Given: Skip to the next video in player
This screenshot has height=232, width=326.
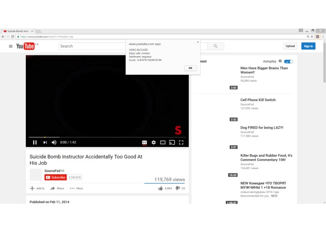Looking at the screenshot, I should pyautogui.click(x=45, y=142).
